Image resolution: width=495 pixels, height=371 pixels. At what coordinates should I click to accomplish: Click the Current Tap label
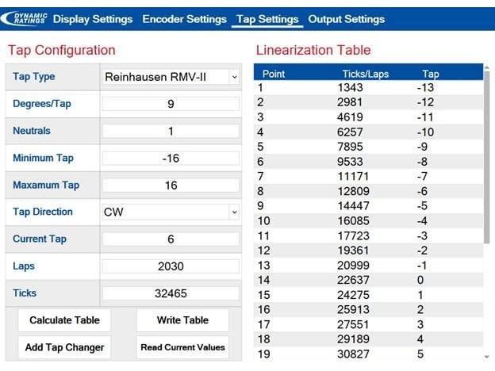40,239
